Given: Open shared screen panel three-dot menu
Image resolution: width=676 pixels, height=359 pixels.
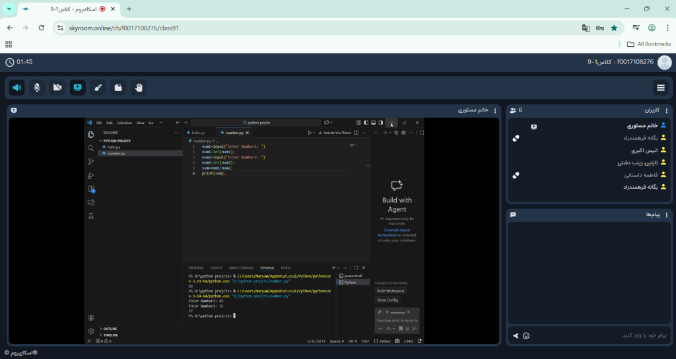Looking at the screenshot, I should (x=496, y=111).
